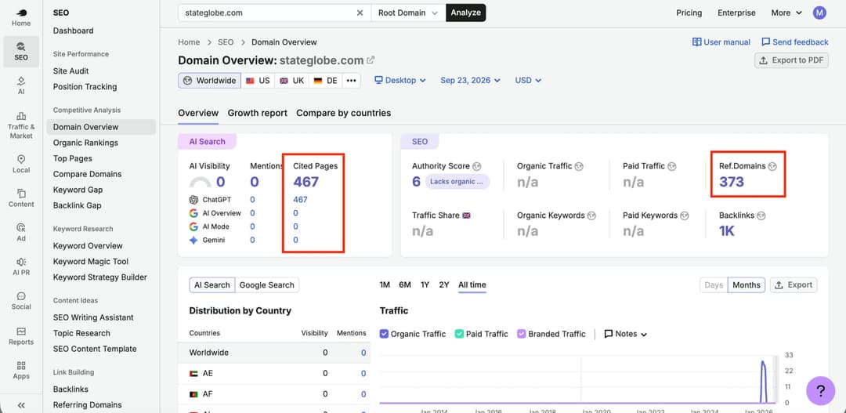Open the Local section icon
846x413 pixels.
(x=21, y=164)
